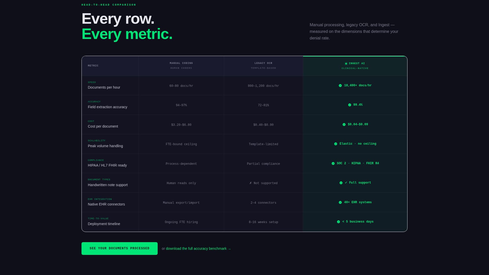489x275 pixels.
Task: Click the Clinical-Native subheader
Action: pos(355,68)
